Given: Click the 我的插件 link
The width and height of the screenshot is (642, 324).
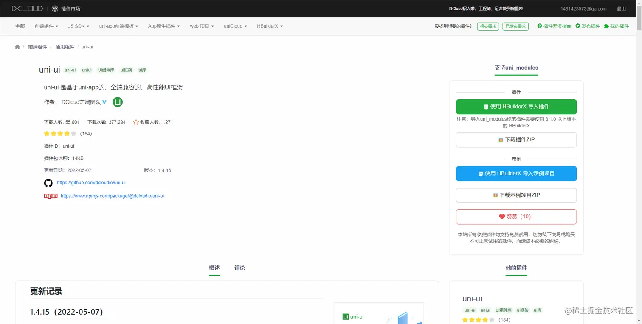Looking at the screenshot, I should pos(619,26).
